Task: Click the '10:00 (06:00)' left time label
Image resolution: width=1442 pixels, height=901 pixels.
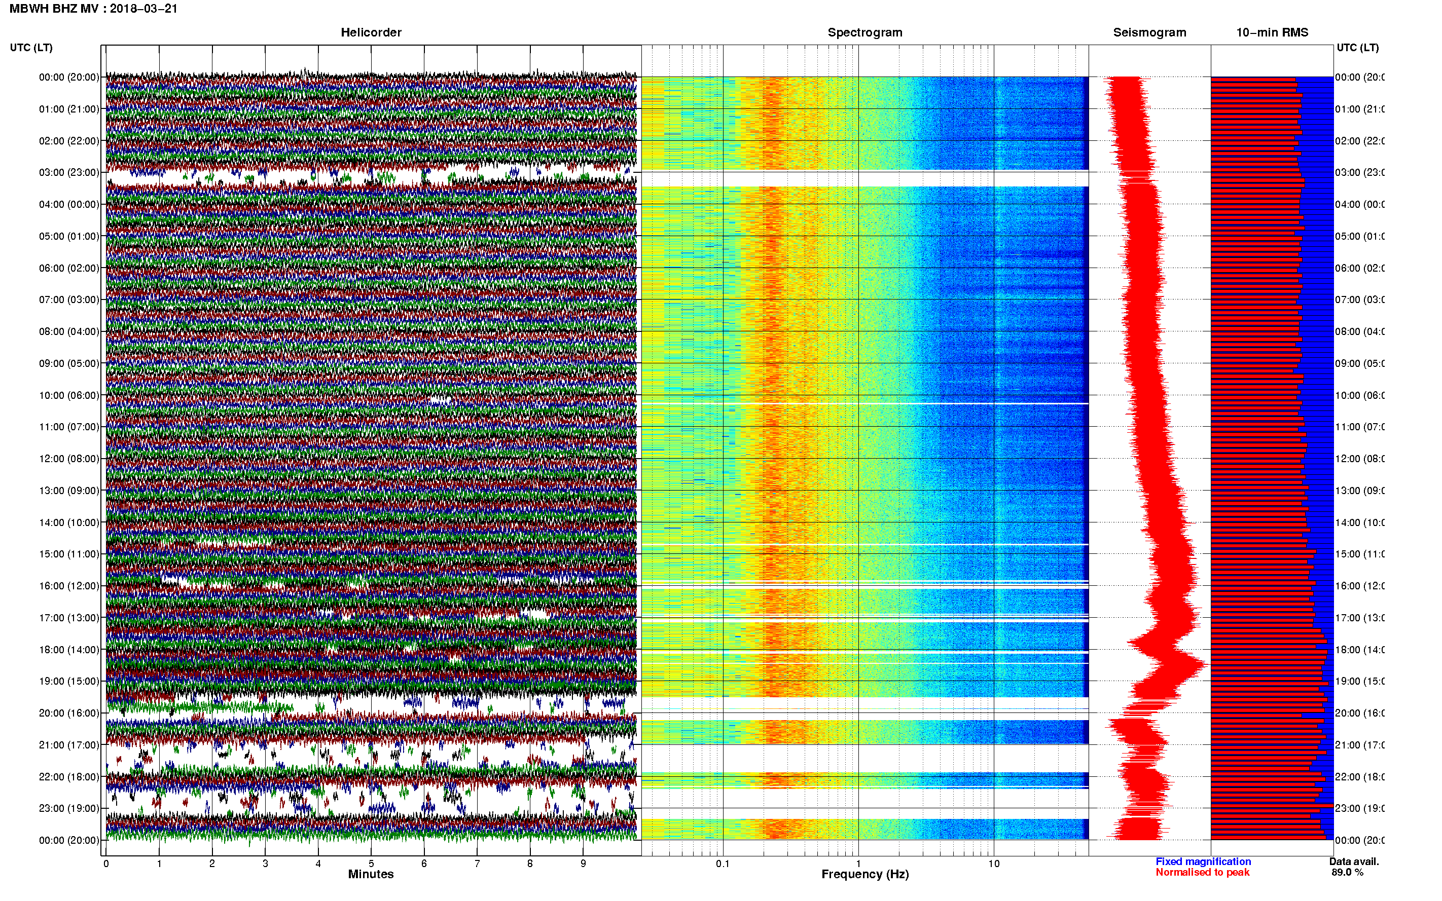Action: [x=69, y=395]
